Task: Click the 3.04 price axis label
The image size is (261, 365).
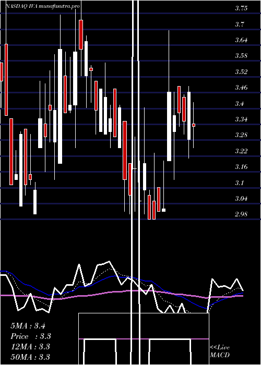Action: pos(241,199)
